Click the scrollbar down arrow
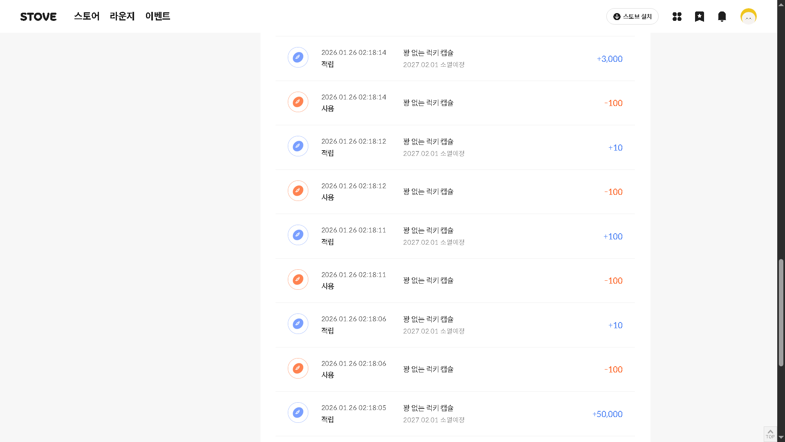 tap(781, 437)
